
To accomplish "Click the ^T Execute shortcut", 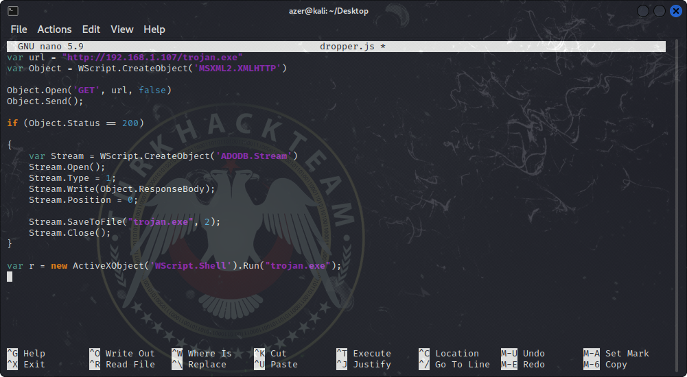I will [364, 354].
